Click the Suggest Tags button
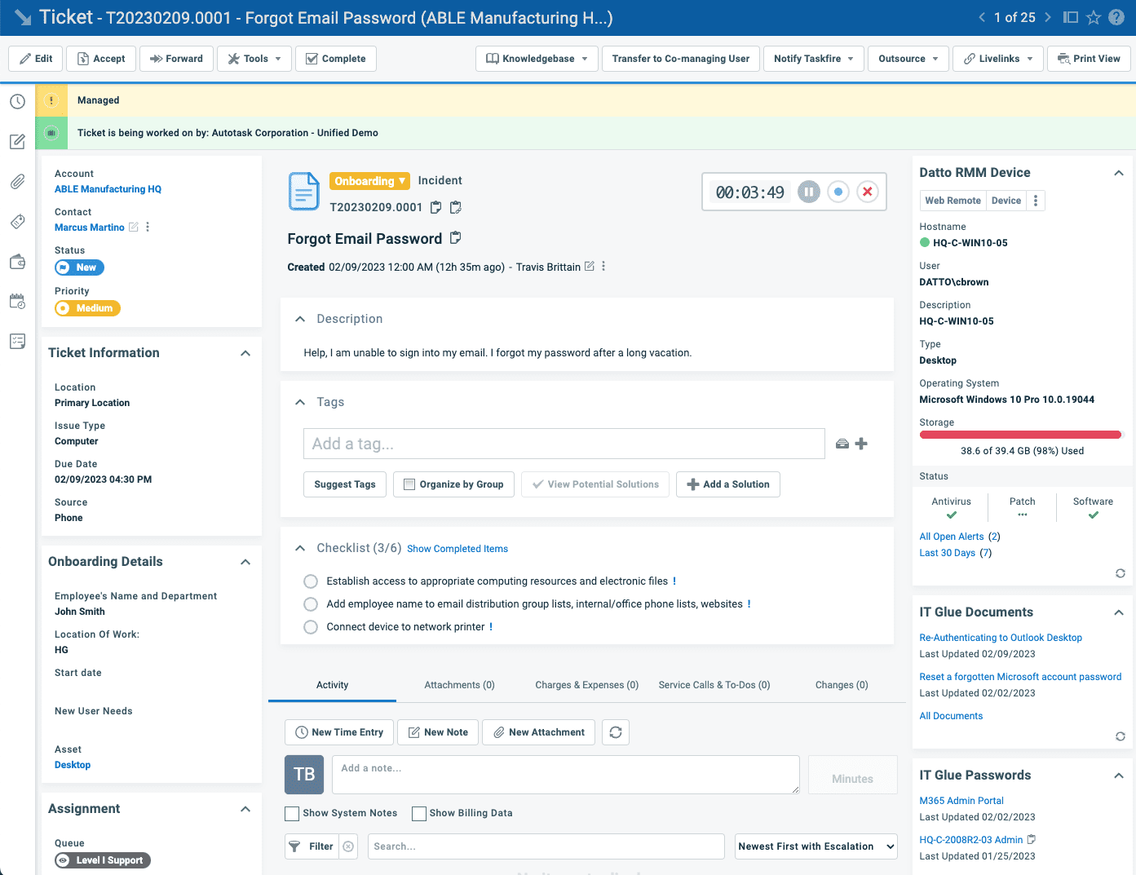 tap(344, 484)
